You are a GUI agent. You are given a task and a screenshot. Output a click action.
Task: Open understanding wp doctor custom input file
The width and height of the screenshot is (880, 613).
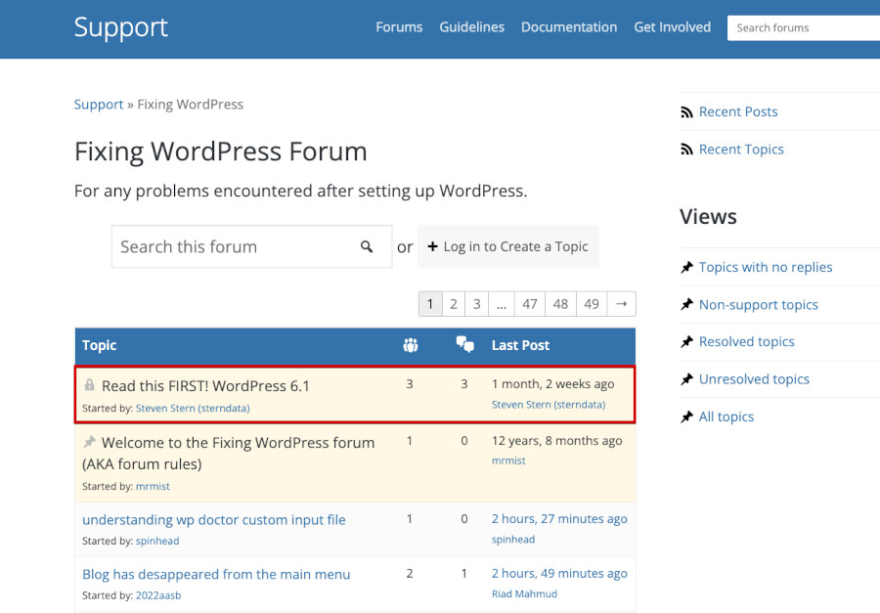click(x=214, y=520)
